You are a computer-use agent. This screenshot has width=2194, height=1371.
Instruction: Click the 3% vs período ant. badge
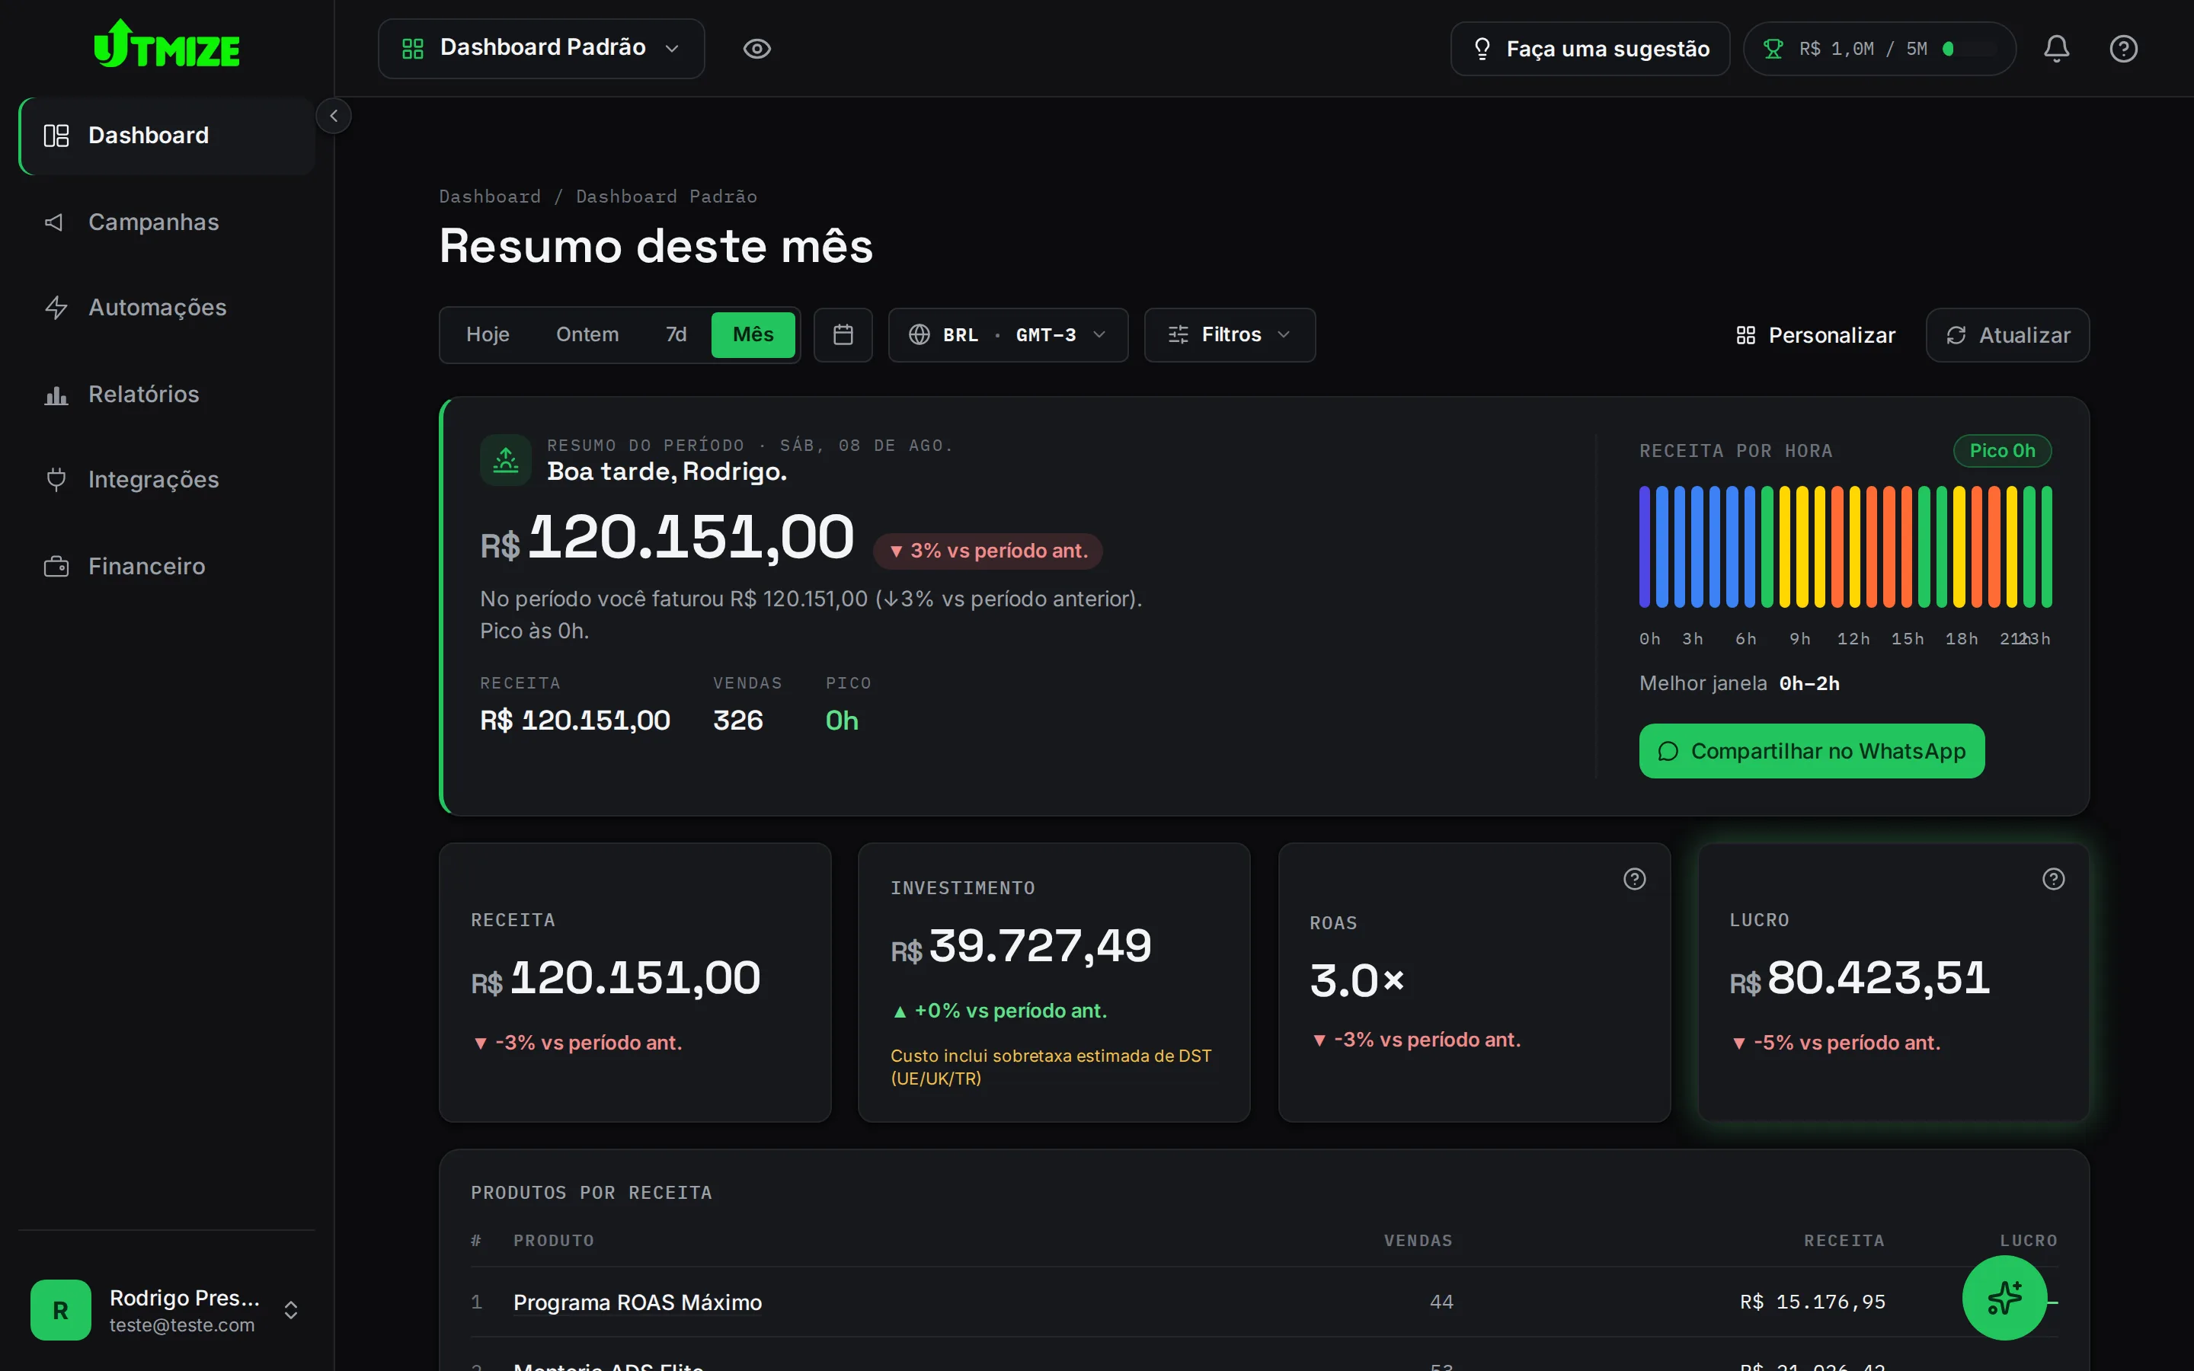point(988,551)
